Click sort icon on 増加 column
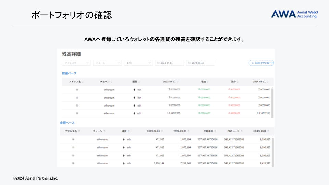The height and width of the screenshot is (185, 329). point(208,82)
